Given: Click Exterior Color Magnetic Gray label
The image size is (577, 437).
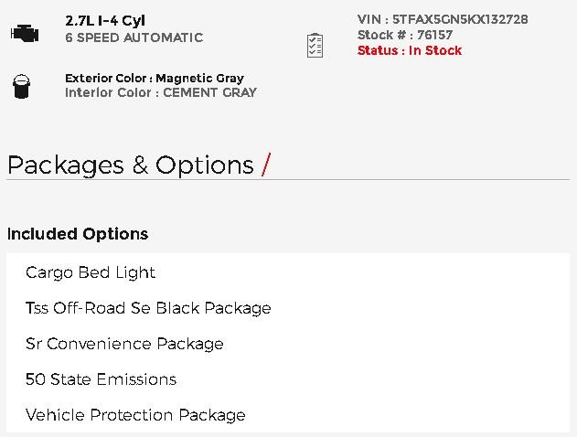Looking at the screenshot, I should [155, 78].
